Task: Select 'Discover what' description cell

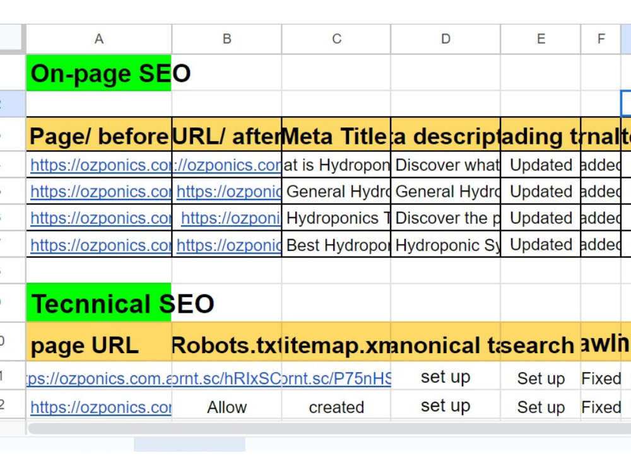Action: click(445, 165)
